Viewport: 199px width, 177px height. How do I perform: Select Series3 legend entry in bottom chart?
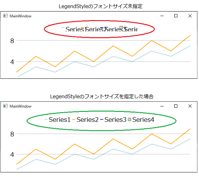[x=113, y=120]
